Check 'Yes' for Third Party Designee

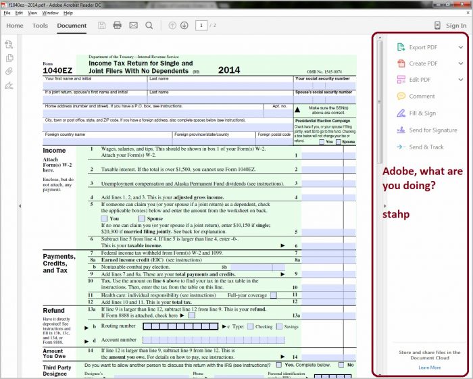click(x=279, y=365)
